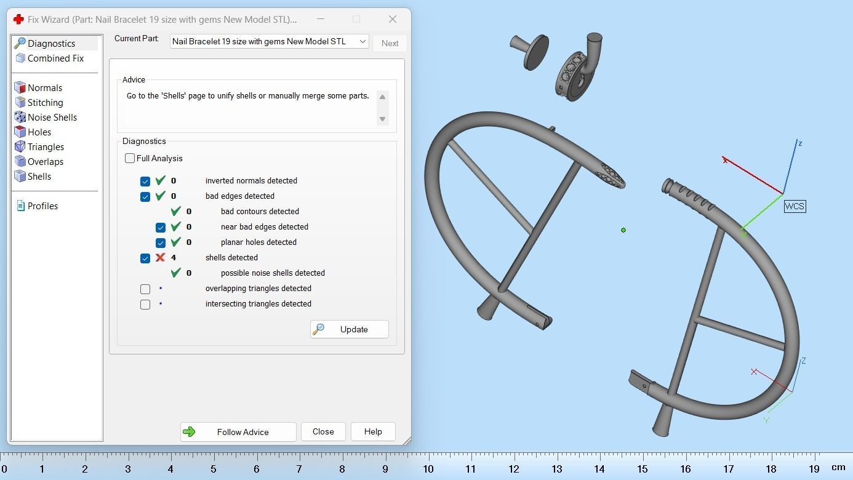Click the green check beside bad edges detected
This screenshot has width=853, height=480.
160,196
